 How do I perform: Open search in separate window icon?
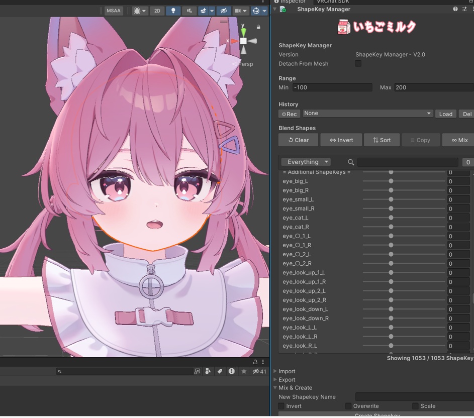pos(197,371)
